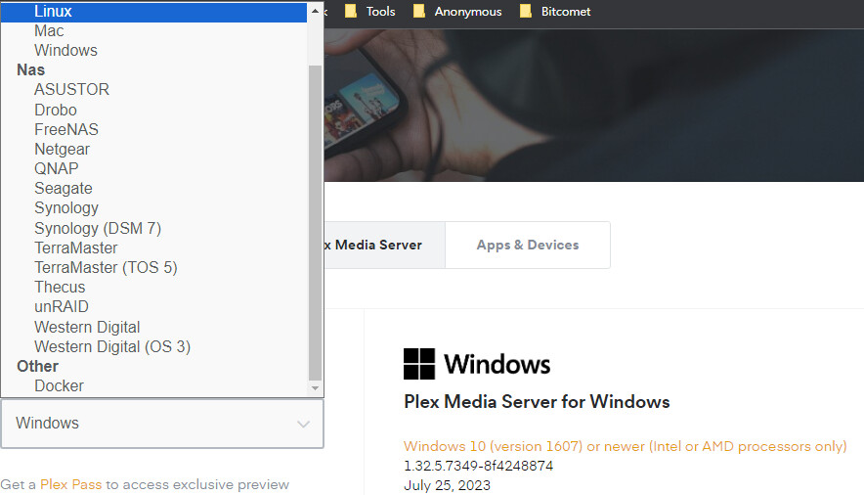
Task: Select Linux in the platform list
Action: coord(153,11)
